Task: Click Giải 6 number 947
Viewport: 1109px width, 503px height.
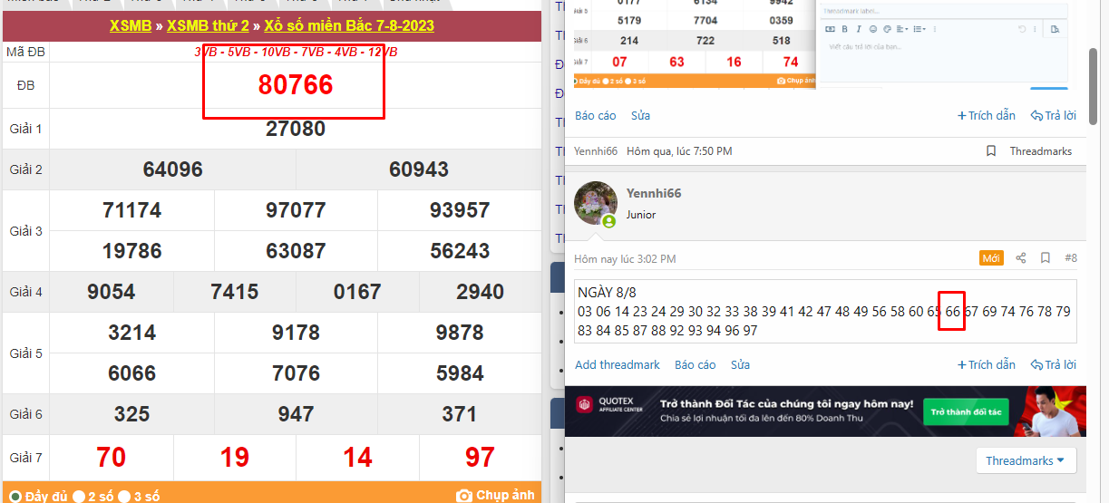Action: pos(296,414)
